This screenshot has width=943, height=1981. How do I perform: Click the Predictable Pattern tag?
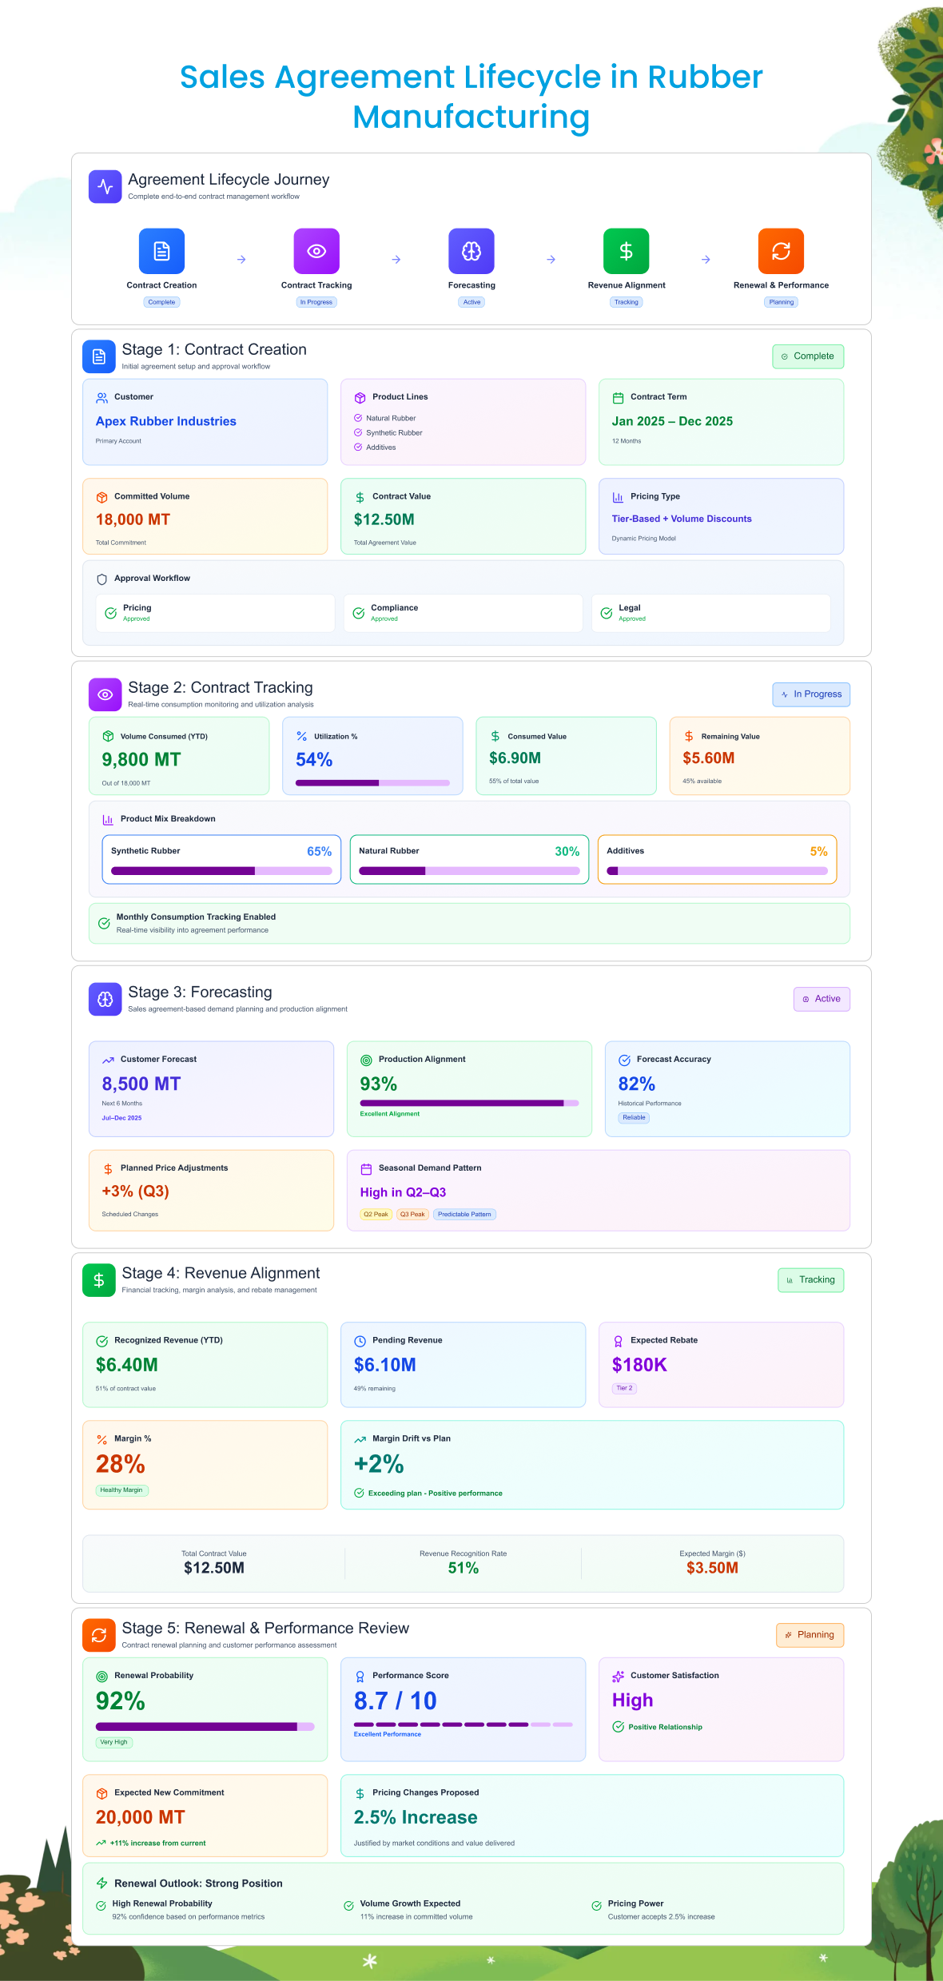click(464, 1214)
